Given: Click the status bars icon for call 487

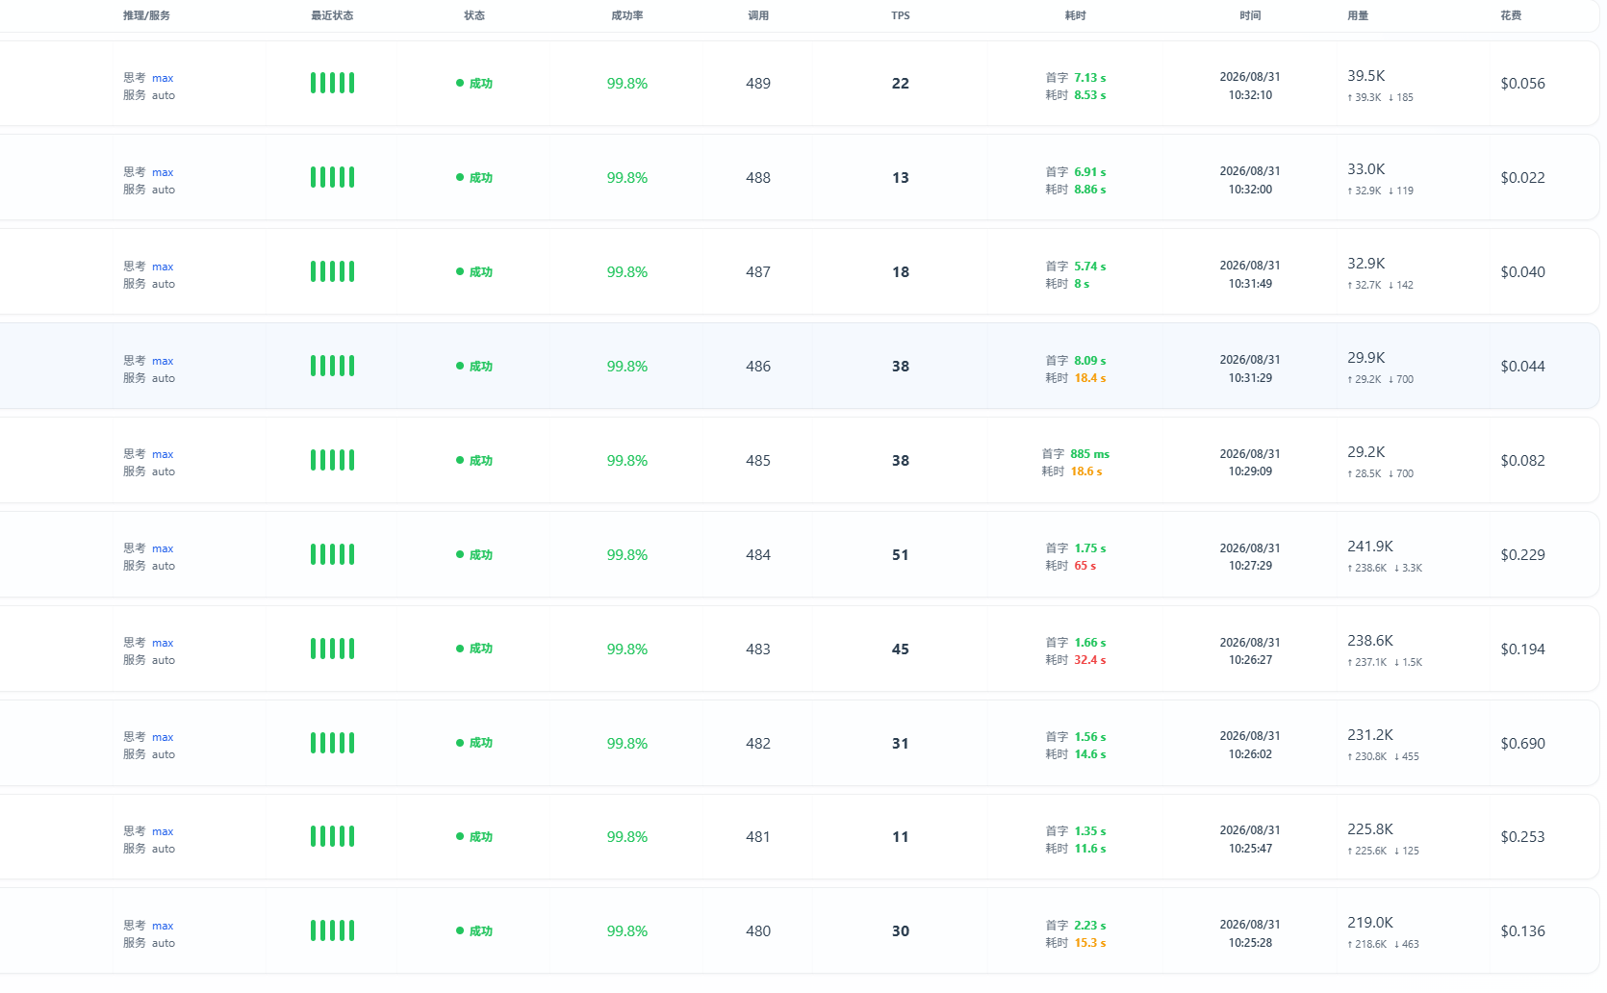Looking at the screenshot, I should click(332, 271).
